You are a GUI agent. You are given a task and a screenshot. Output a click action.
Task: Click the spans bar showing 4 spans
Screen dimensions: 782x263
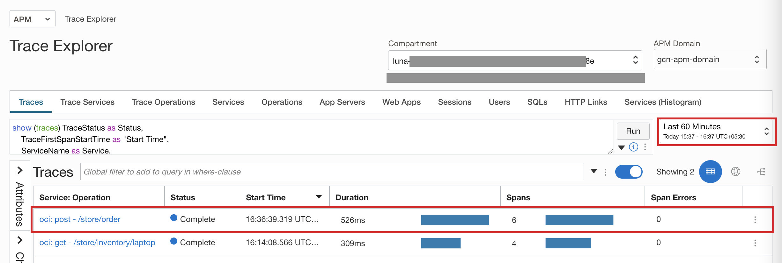(x=568, y=243)
